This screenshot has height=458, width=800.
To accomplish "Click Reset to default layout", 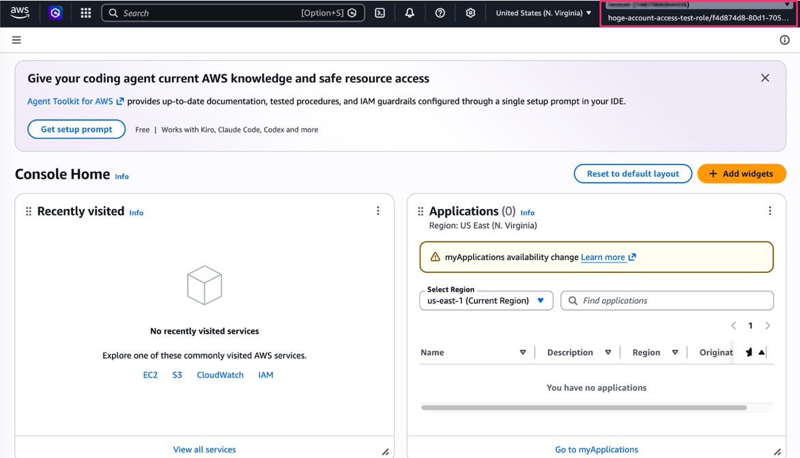I will [x=633, y=173].
